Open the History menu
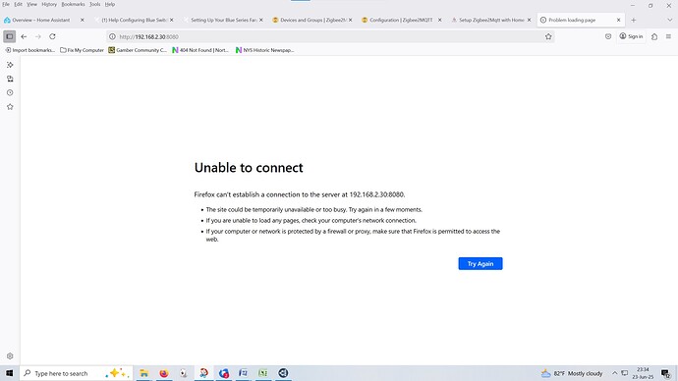The width and height of the screenshot is (678, 381). (x=49, y=4)
